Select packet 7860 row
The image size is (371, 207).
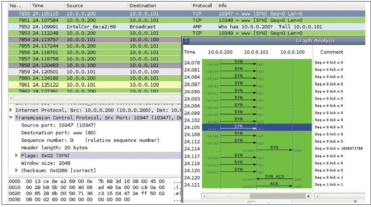[95, 78]
